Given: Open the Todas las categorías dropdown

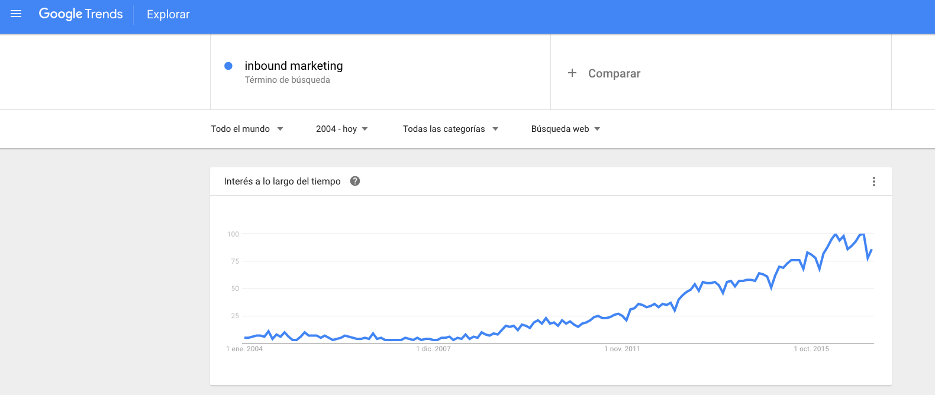Looking at the screenshot, I should pyautogui.click(x=450, y=128).
